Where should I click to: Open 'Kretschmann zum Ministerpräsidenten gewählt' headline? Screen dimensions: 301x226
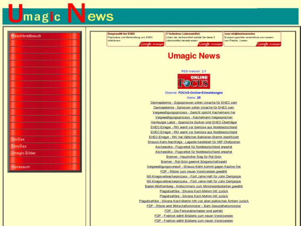[x=194, y=186]
